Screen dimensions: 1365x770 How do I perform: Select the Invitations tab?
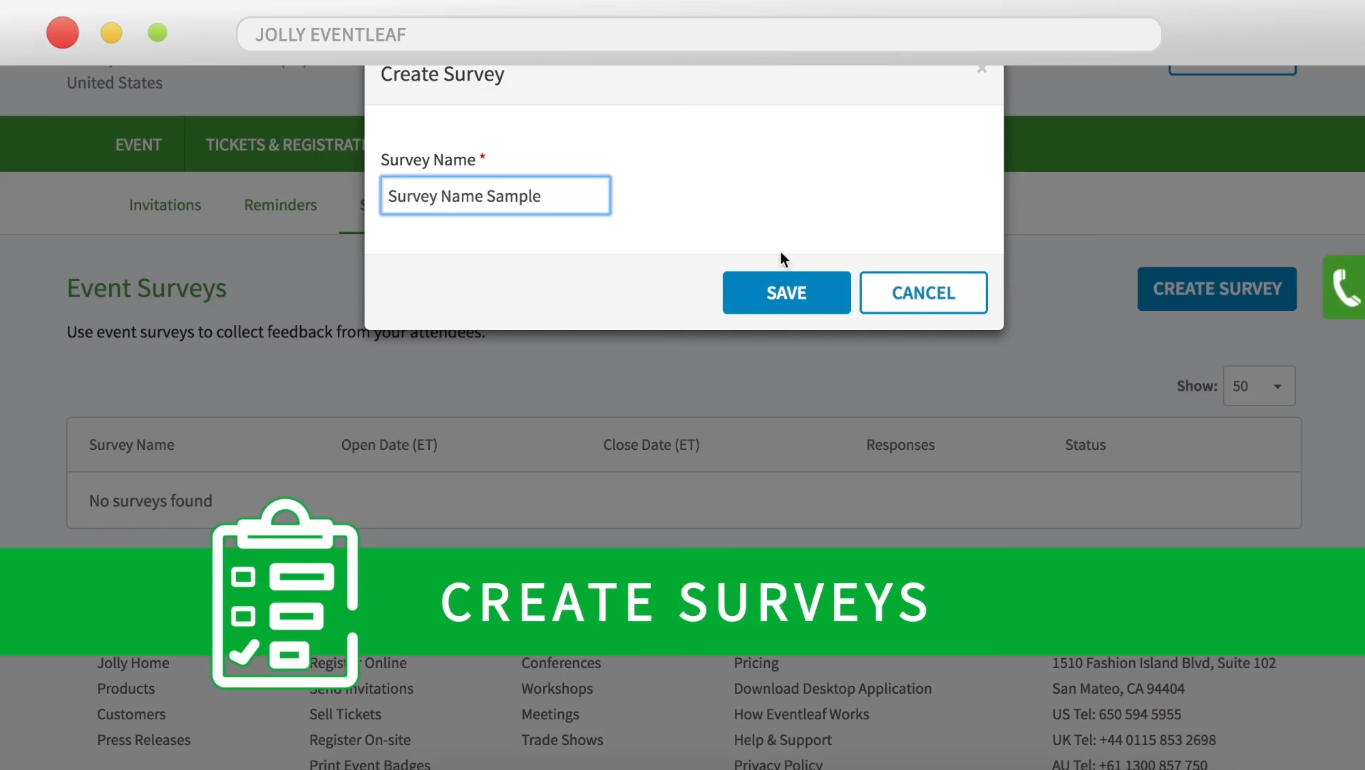tap(165, 205)
